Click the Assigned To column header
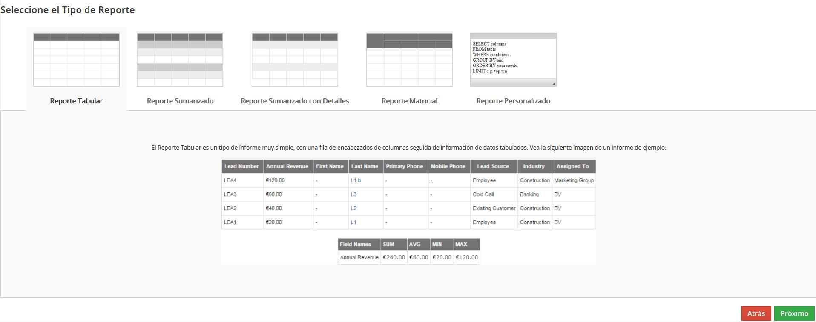The height and width of the screenshot is (322, 816). coord(572,166)
